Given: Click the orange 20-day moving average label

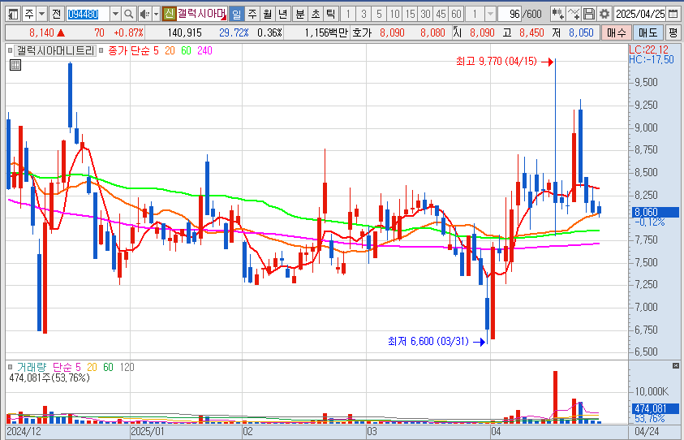Looking at the screenshot, I should pos(170,50).
